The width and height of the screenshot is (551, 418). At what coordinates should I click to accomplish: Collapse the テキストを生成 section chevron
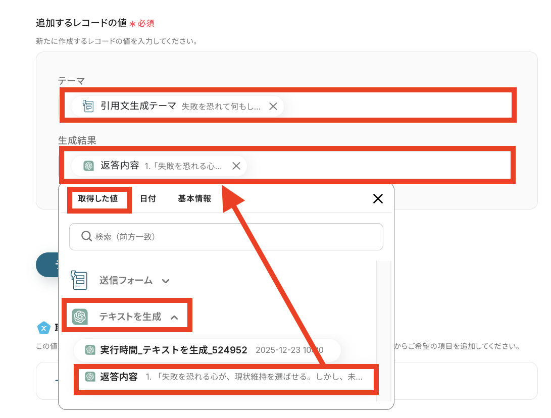(x=174, y=318)
